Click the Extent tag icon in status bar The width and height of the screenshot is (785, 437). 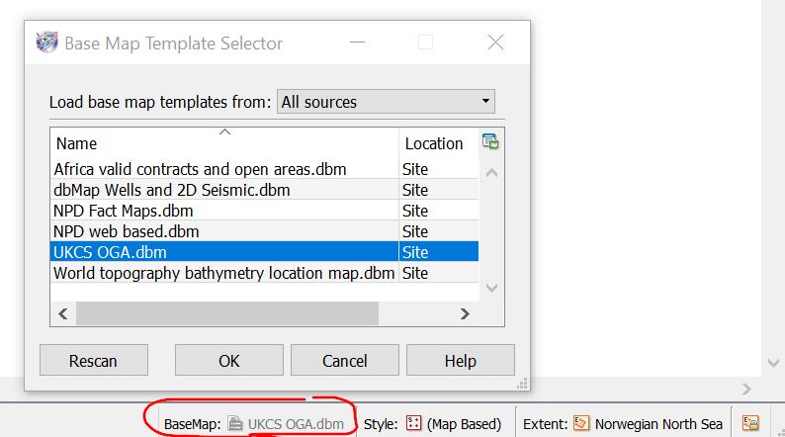(x=580, y=423)
